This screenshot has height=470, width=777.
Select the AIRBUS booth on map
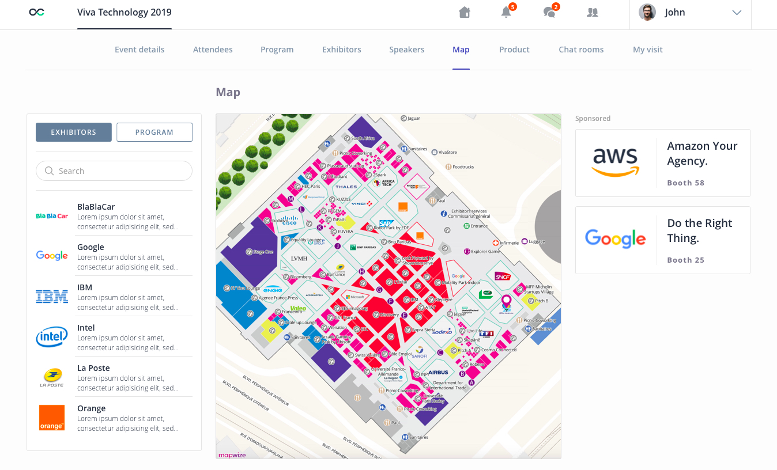(438, 373)
